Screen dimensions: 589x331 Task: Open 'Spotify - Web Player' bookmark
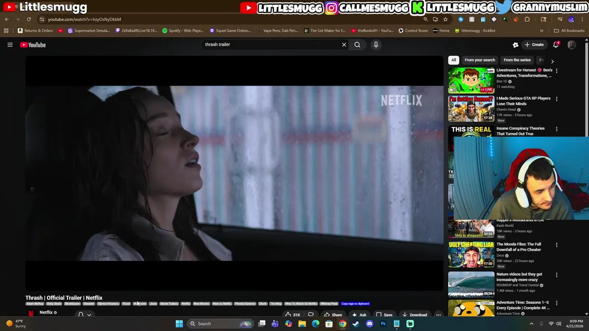point(183,31)
